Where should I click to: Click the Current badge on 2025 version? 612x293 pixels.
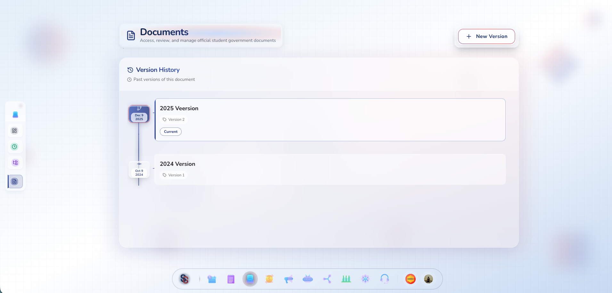point(171,132)
